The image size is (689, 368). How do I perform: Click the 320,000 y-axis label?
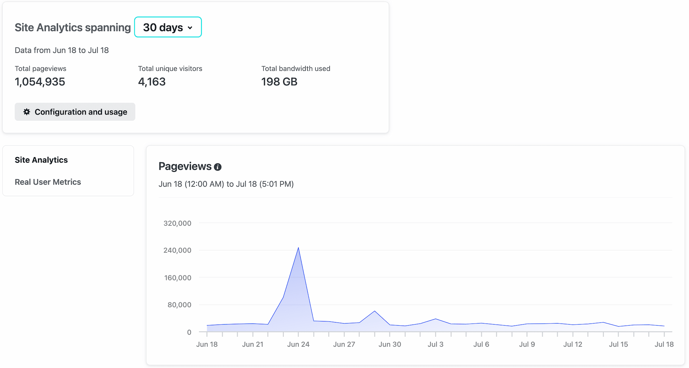(x=177, y=223)
